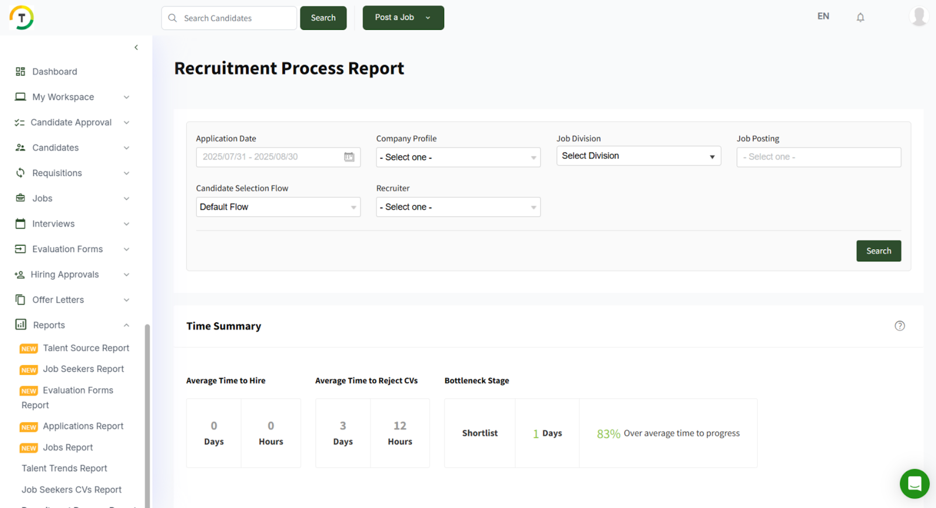The height and width of the screenshot is (508, 936).
Task: Collapse the Reports section in sidebar
Action: click(x=126, y=325)
